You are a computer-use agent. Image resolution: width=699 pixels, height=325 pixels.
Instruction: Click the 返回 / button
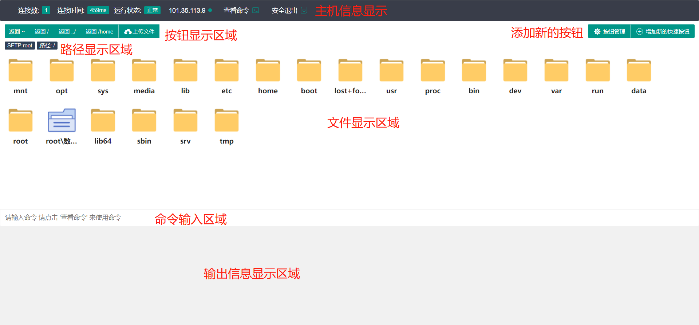pyautogui.click(x=42, y=31)
